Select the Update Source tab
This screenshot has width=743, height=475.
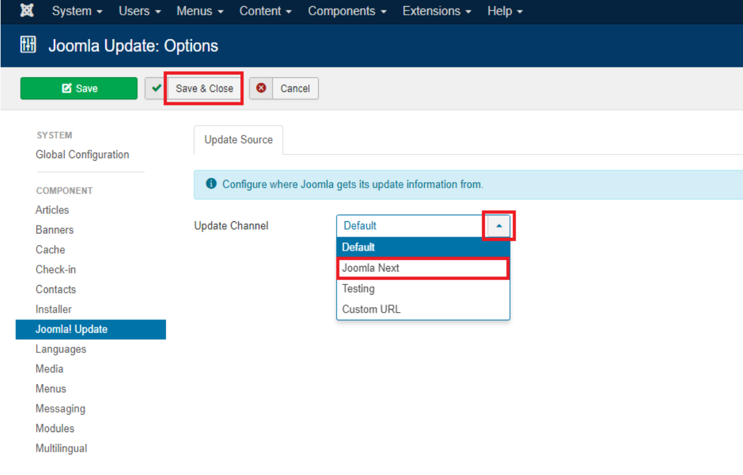coord(238,140)
